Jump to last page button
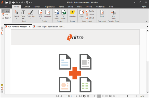This screenshot has height=98, width=149. (x=80, y=96)
